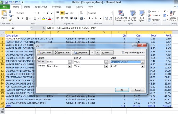Open Conditional Formatting menu
The image size is (178, 114).
click(x=121, y=16)
